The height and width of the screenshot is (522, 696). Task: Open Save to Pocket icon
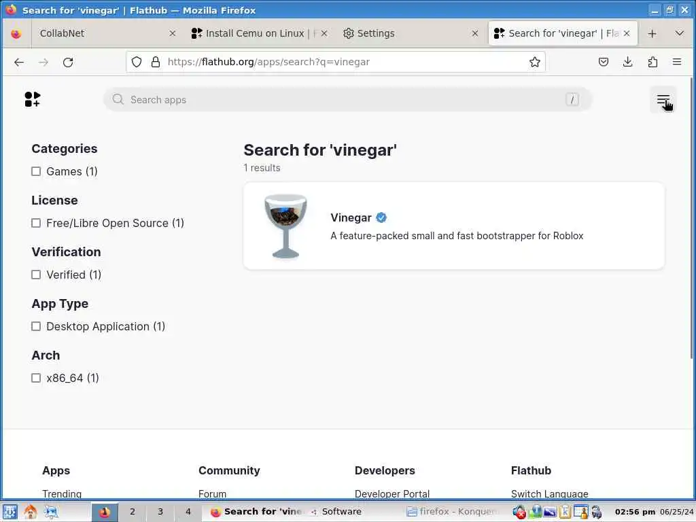[604, 62]
